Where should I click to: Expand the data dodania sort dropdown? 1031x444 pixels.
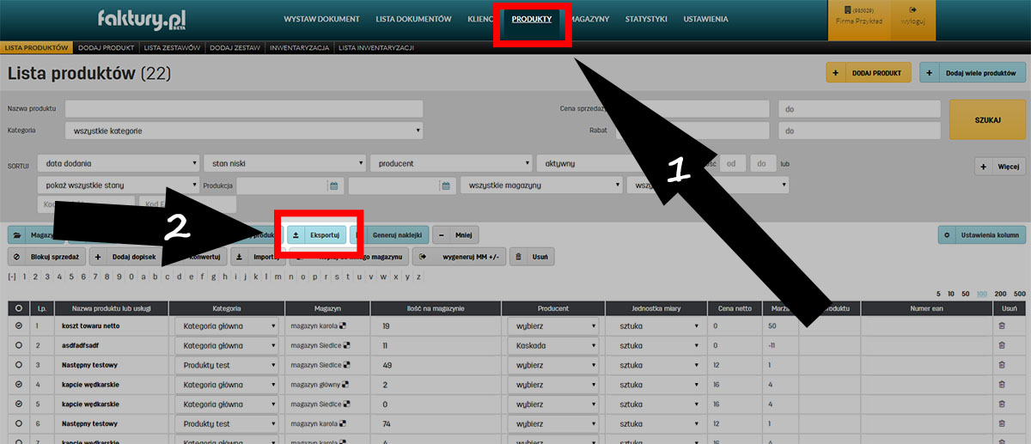pos(118,163)
